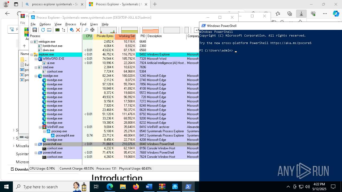Toggle the lower pane view icon
The width and height of the screenshot is (342, 192).
(49, 30)
